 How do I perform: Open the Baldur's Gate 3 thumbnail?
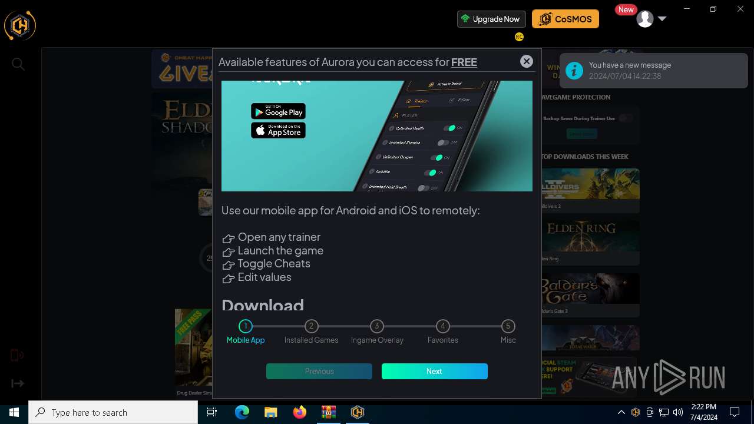pyautogui.click(x=590, y=289)
